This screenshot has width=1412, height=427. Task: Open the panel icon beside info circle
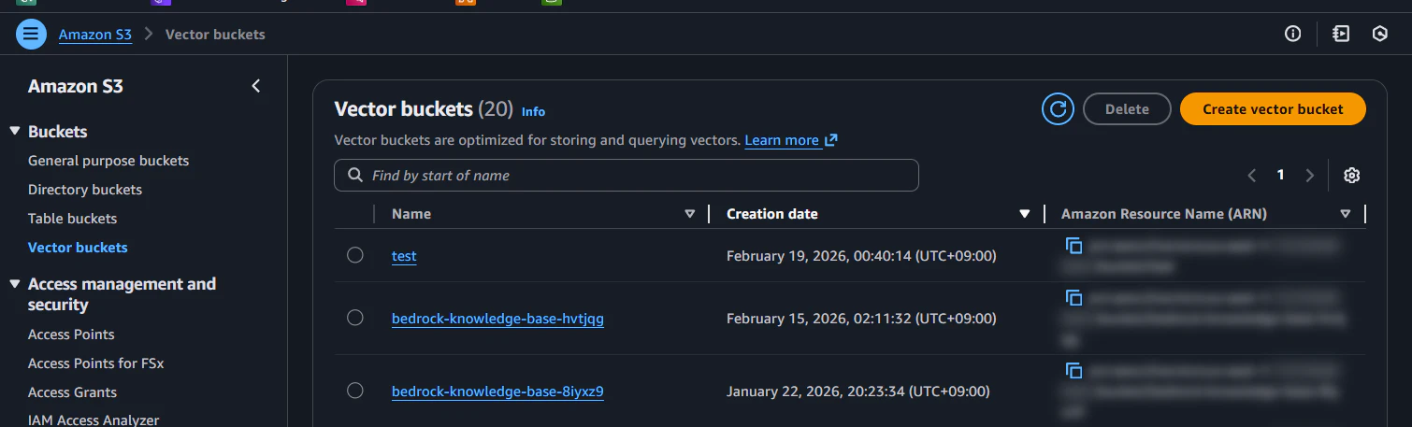click(x=1341, y=34)
